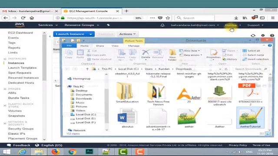Viewport: 278px width, 156px height.
Task: Expand New item dropdown in ribbon
Action: [189, 51]
